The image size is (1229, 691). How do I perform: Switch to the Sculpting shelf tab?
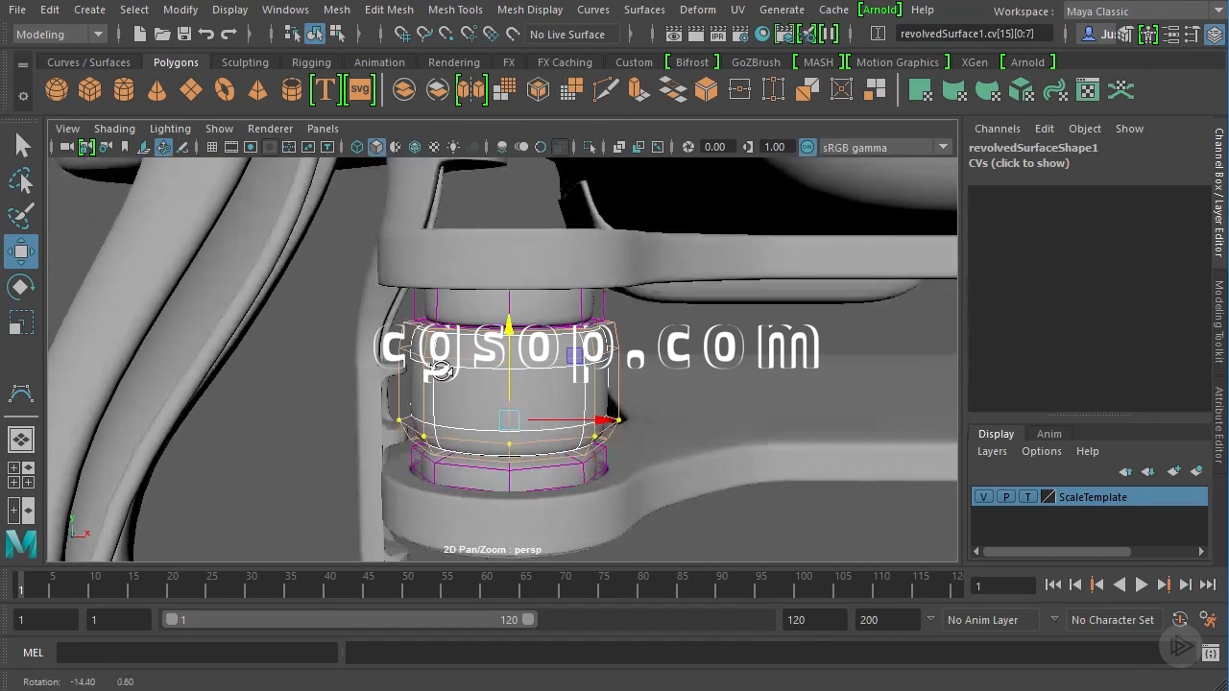(245, 62)
